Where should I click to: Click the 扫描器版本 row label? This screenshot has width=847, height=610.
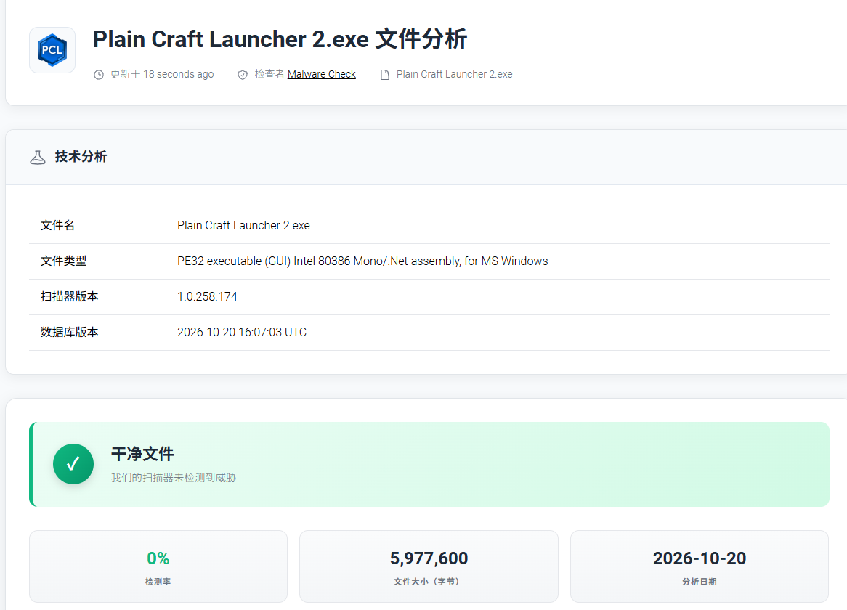tap(69, 296)
